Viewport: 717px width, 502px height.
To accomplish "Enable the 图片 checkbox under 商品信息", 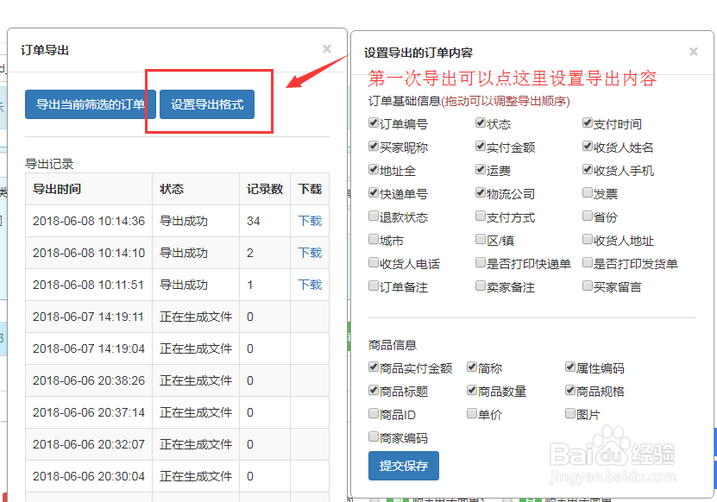I will point(569,414).
